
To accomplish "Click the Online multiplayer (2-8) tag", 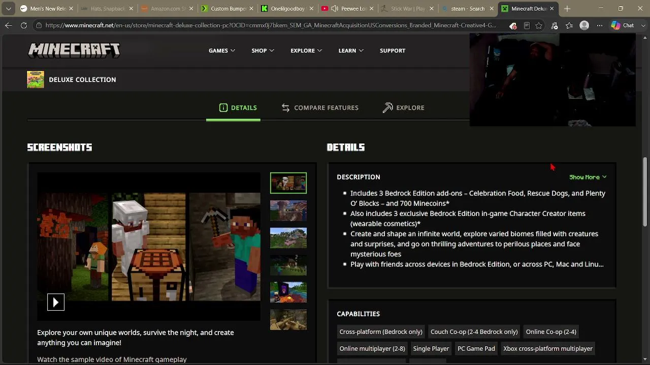I will click(372, 348).
